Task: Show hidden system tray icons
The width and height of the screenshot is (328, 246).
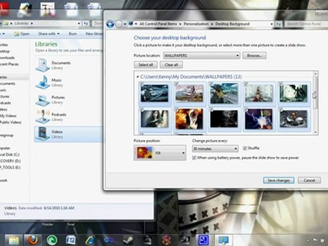Action: 307,240
